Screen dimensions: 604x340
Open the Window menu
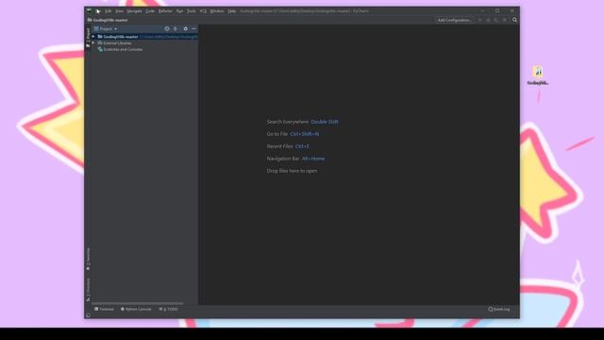(x=217, y=11)
